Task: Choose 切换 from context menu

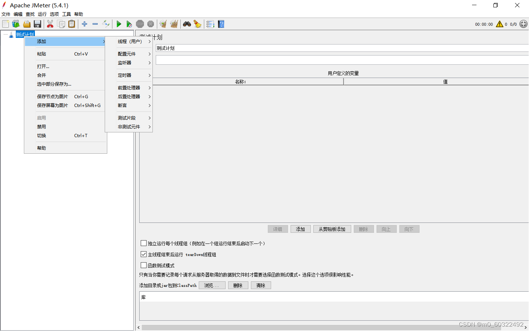Action: click(65, 136)
